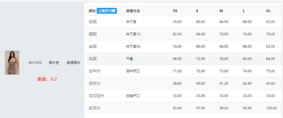The height and width of the screenshot is (118, 283).
Task: Click 胸围 L value 88.00
Action: tap(247, 22)
